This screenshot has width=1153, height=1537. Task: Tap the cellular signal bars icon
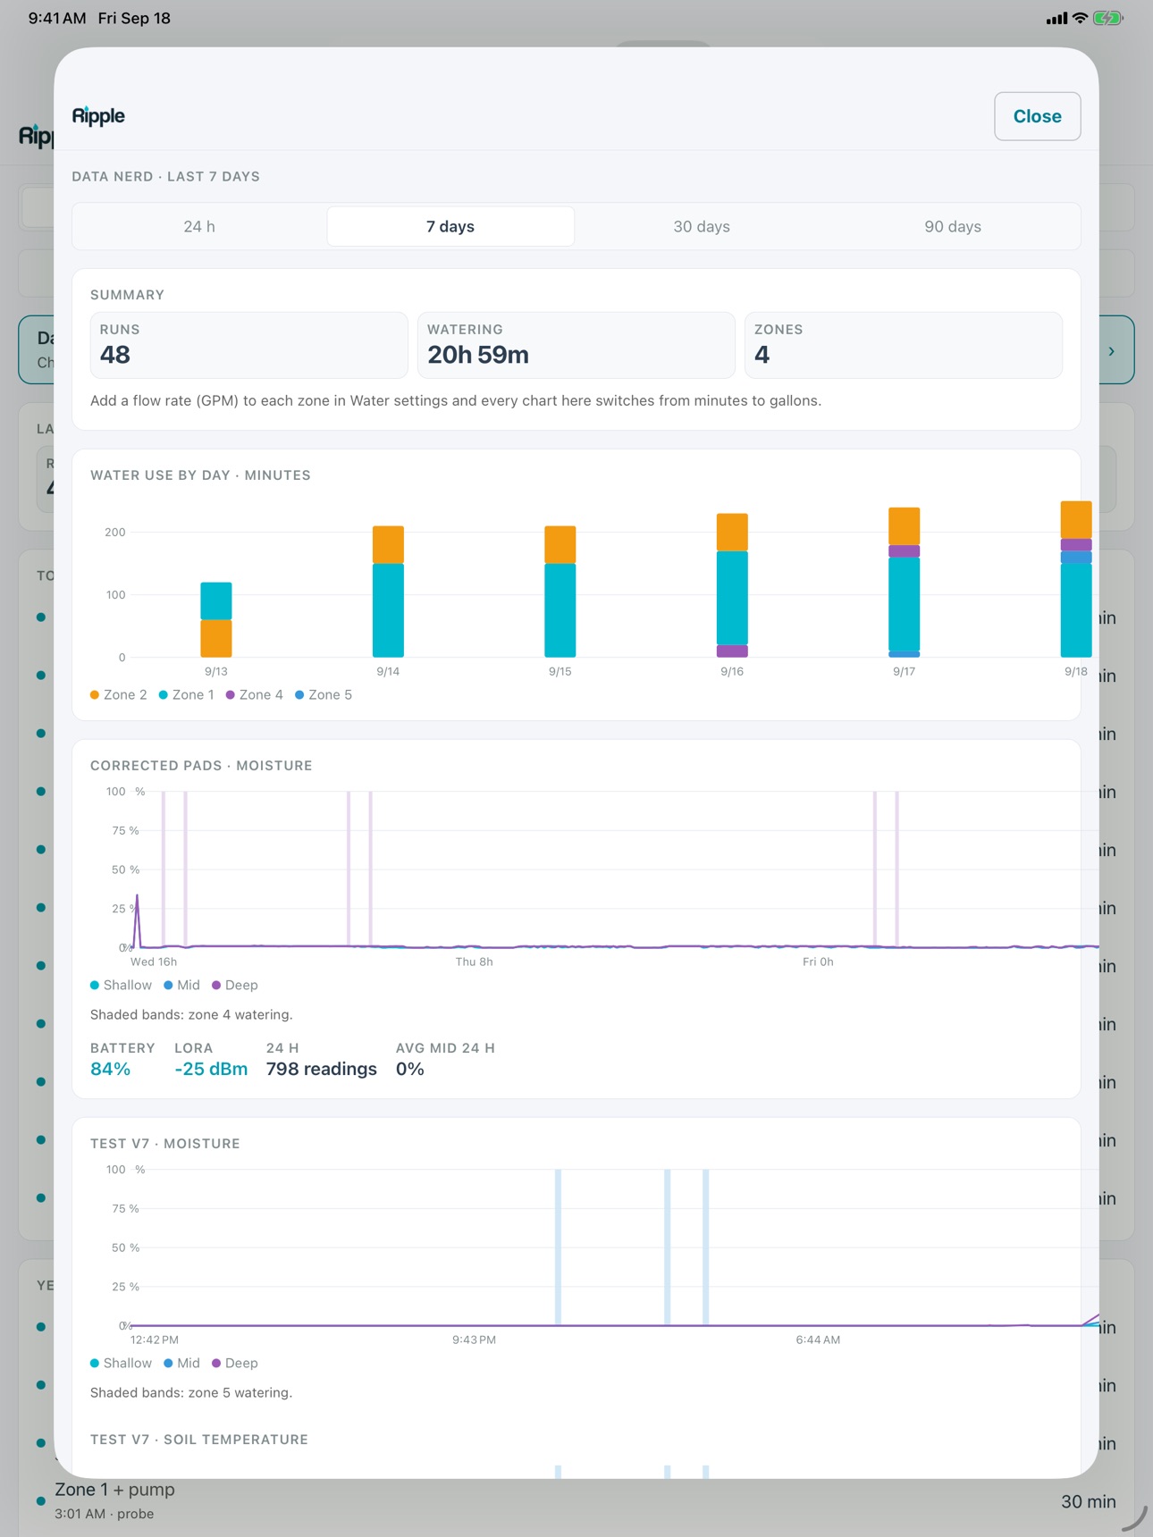pyautogui.click(x=1056, y=18)
